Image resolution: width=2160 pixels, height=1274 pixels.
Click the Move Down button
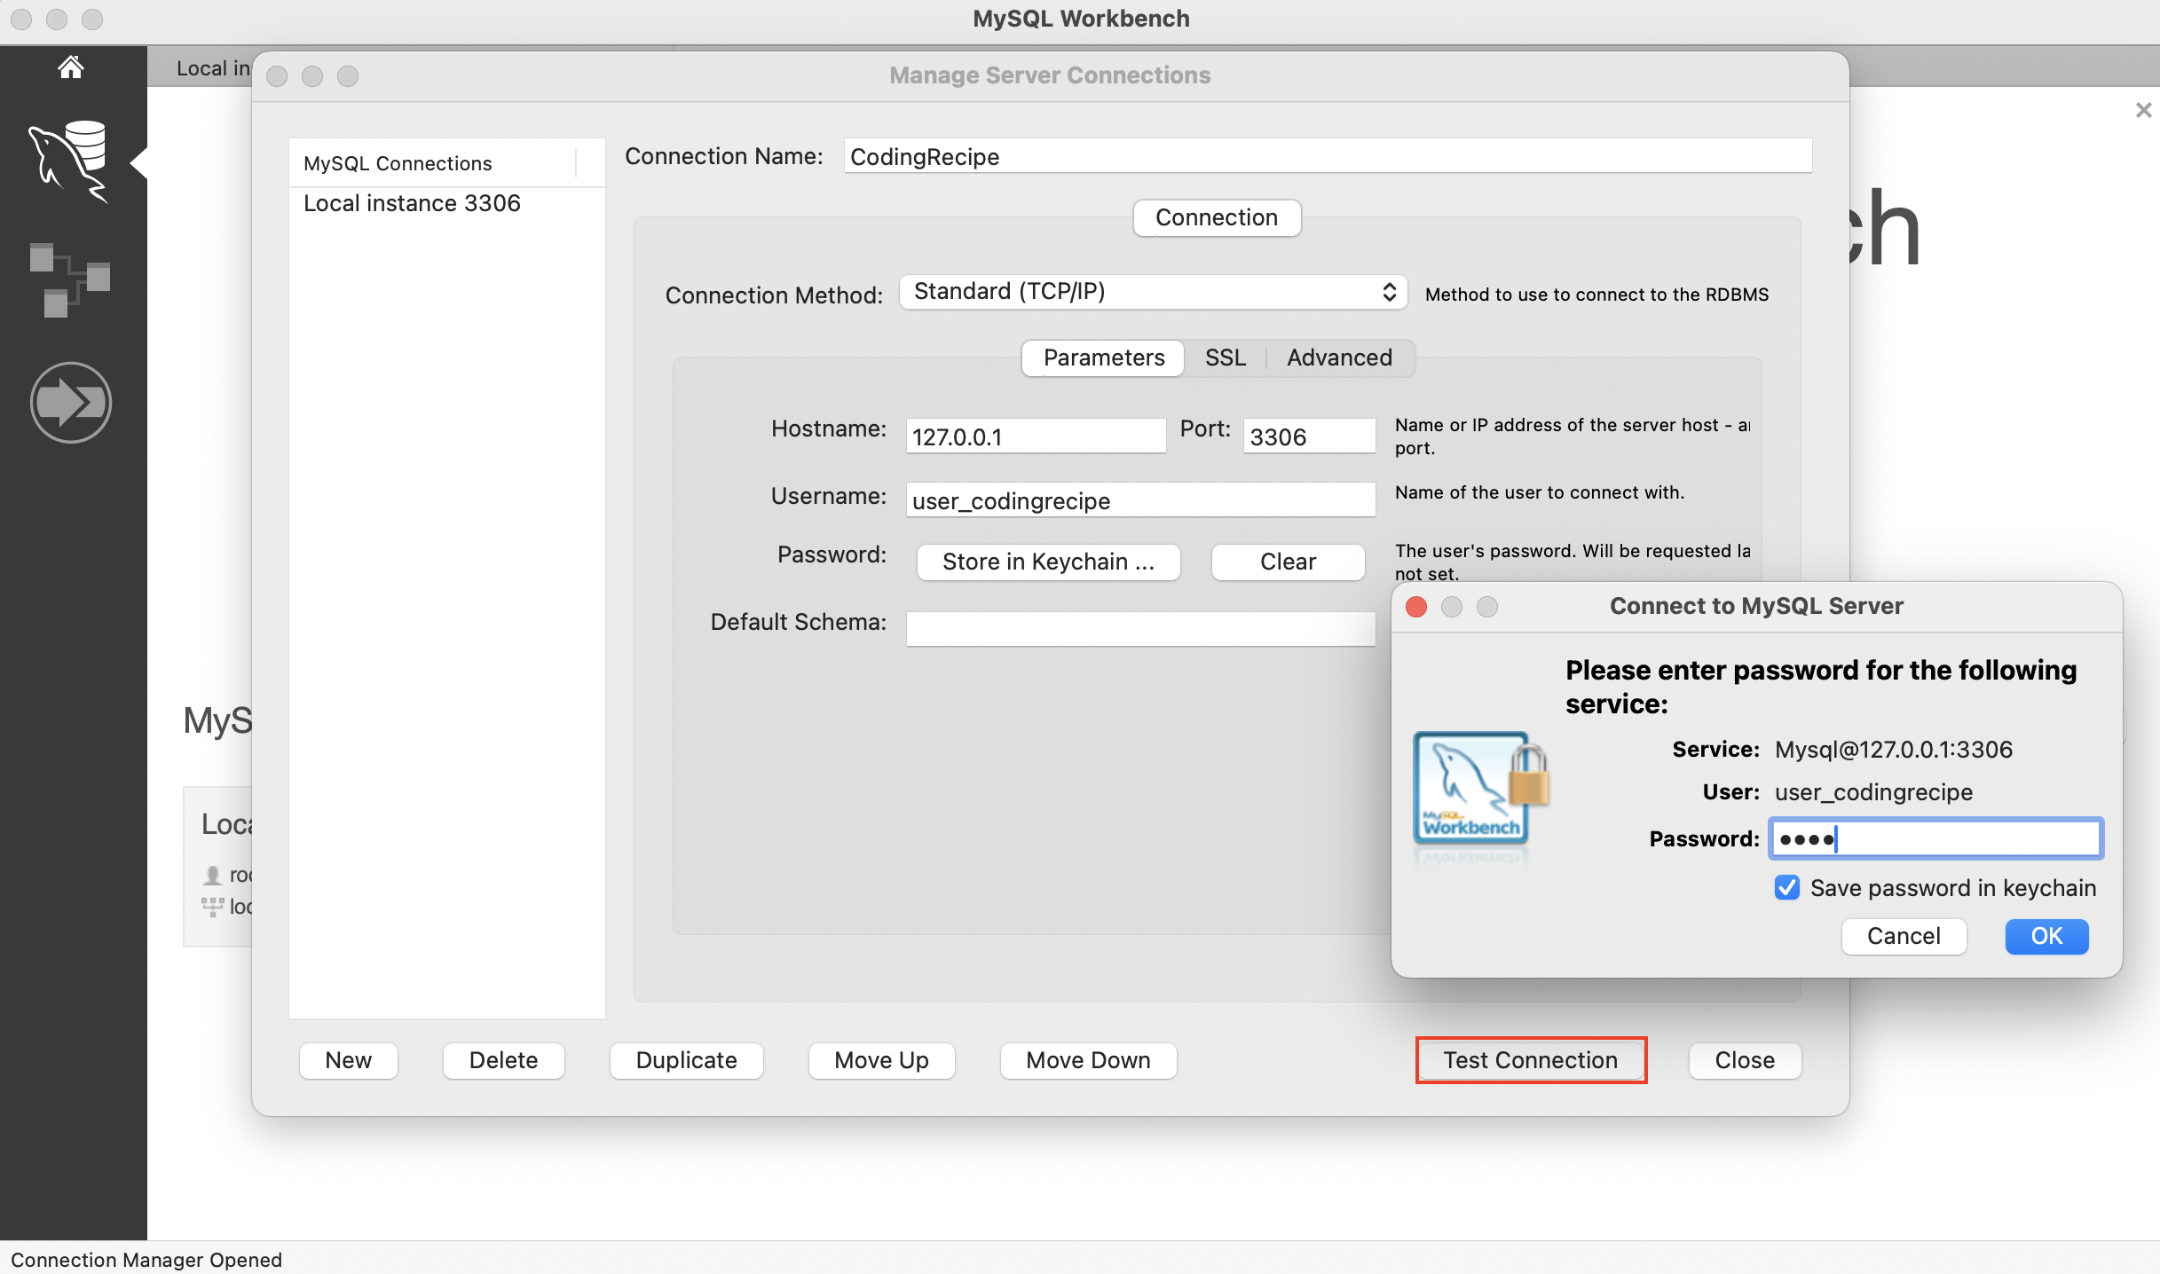click(1088, 1060)
